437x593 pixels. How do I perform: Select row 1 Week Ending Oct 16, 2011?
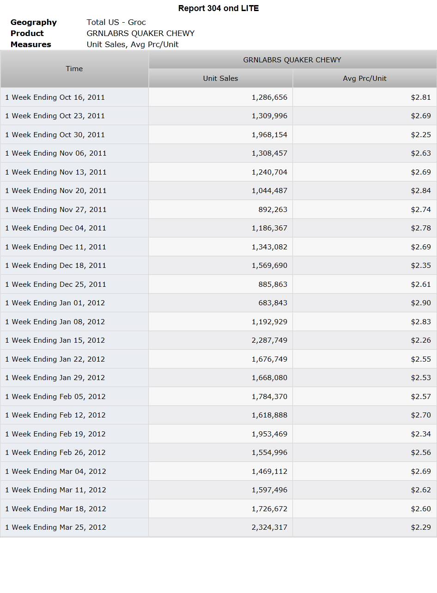click(x=218, y=97)
